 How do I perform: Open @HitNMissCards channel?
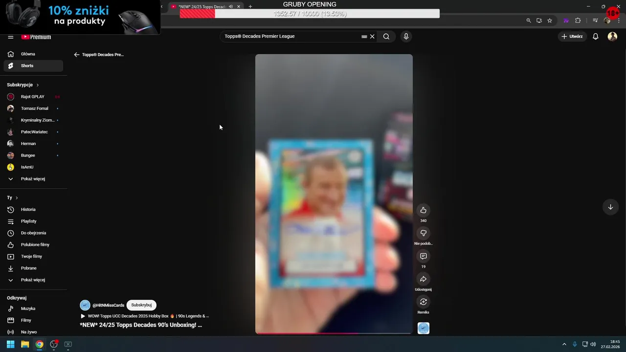tap(108, 306)
